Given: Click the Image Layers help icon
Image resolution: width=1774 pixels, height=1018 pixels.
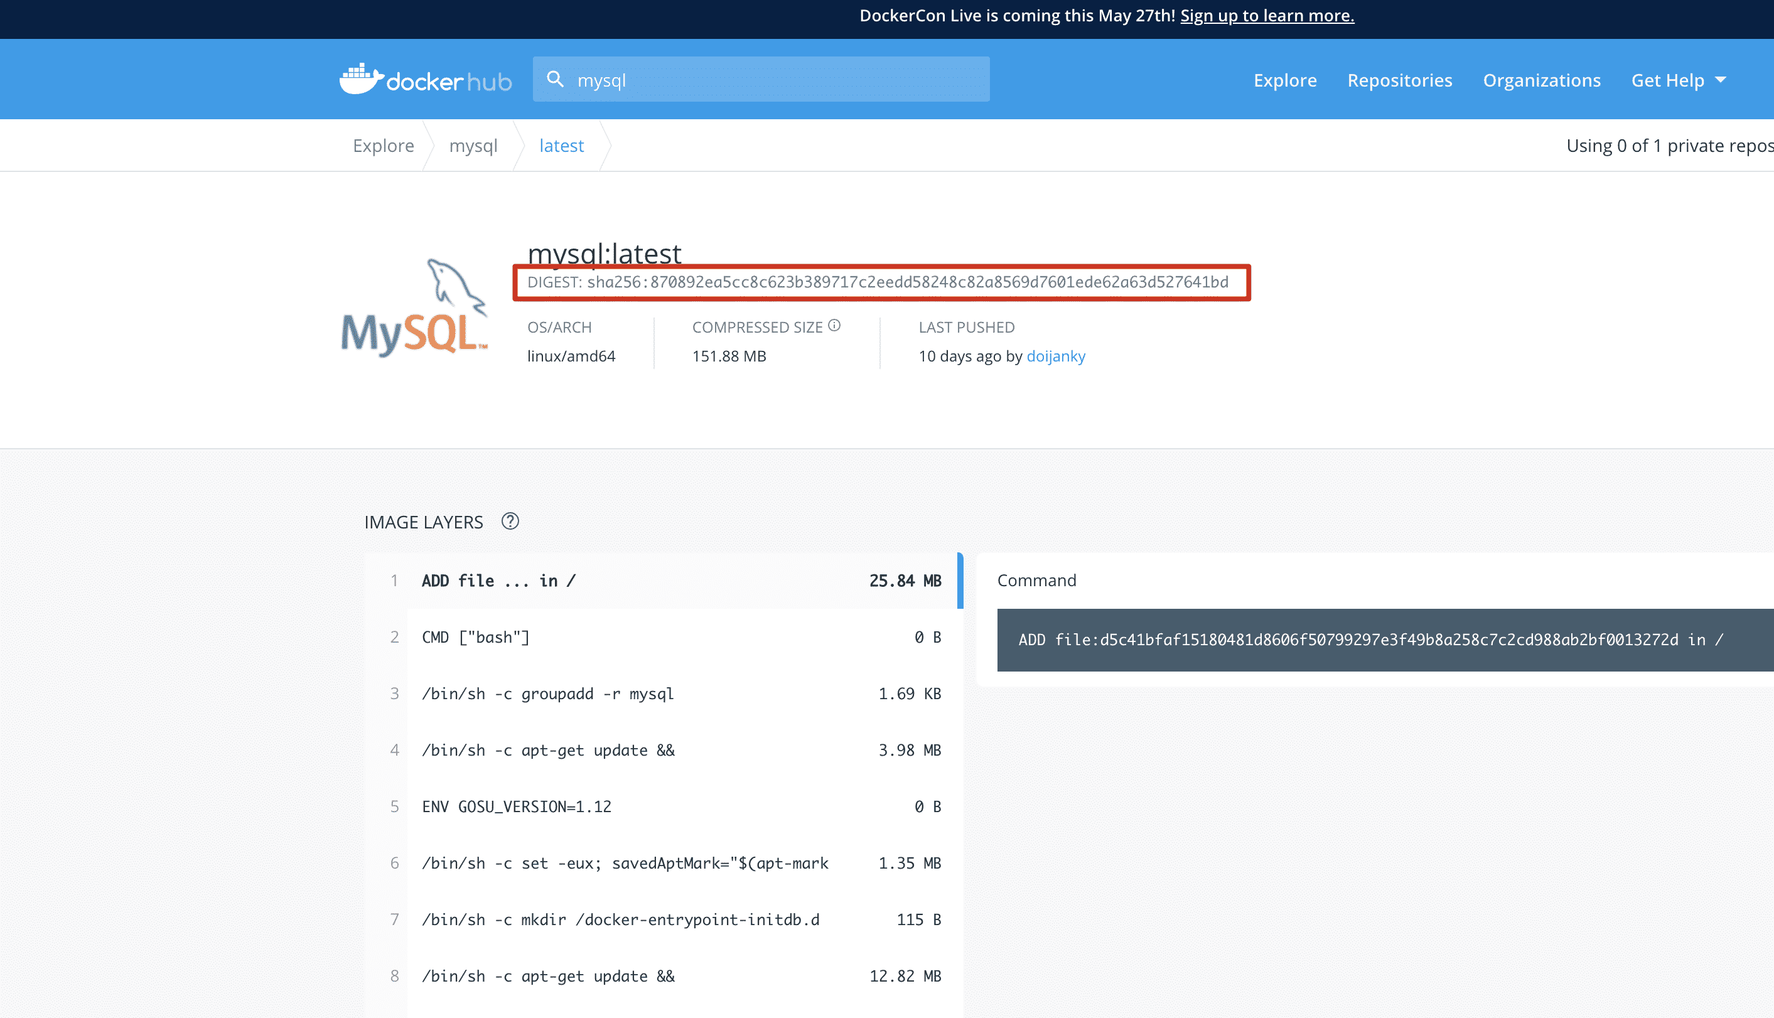Looking at the screenshot, I should [510, 522].
